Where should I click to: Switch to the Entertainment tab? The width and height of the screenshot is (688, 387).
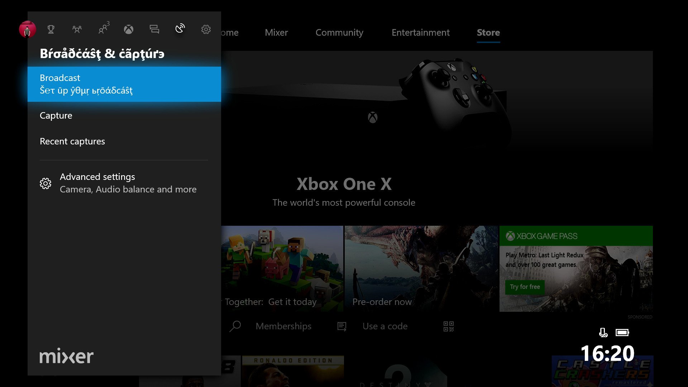tap(420, 33)
